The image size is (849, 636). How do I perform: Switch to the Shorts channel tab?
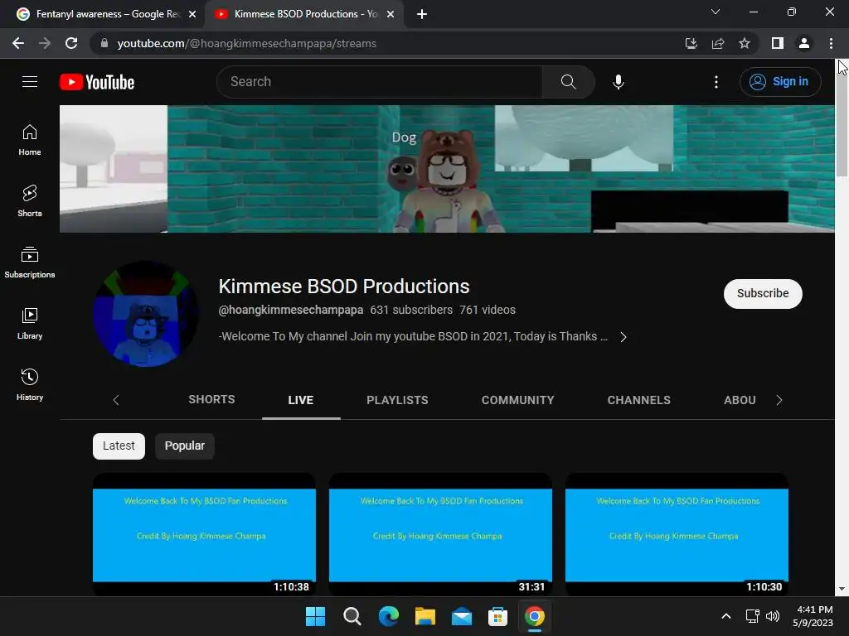(211, 400)
